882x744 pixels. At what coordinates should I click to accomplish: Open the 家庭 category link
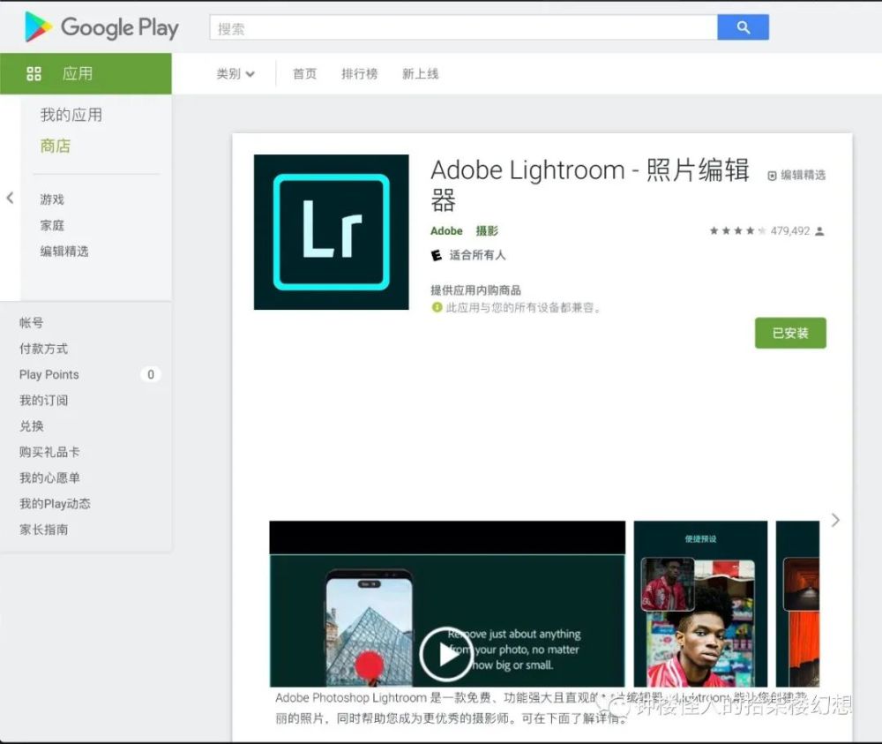(52, 225)
